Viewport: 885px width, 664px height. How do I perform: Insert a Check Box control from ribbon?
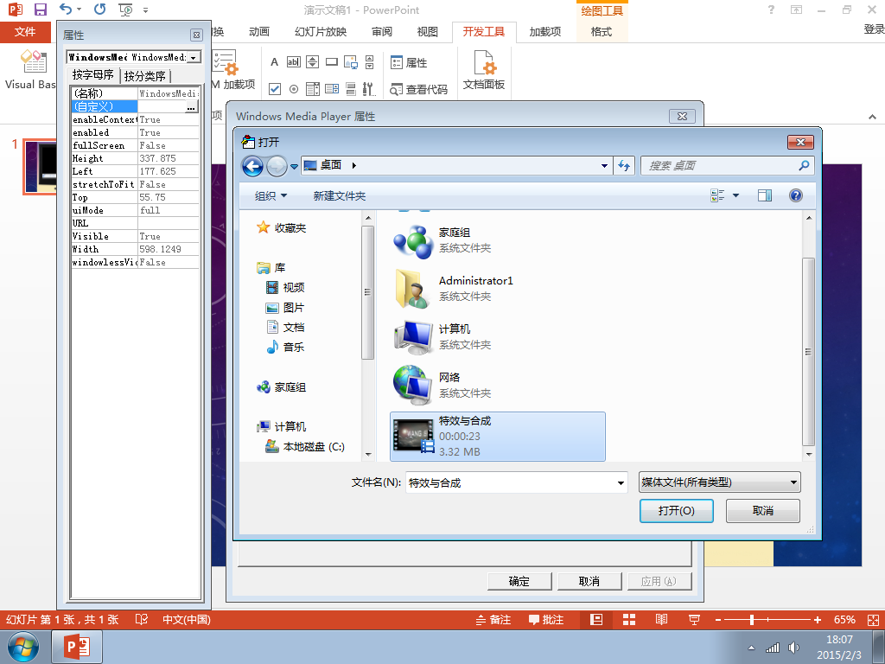[275, 89]
